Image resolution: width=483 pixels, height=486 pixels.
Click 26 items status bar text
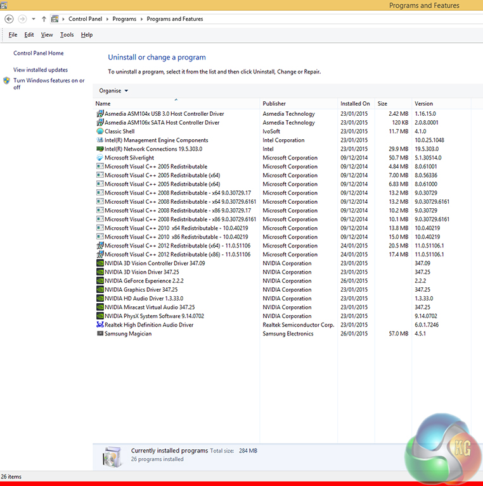(11, 477)
